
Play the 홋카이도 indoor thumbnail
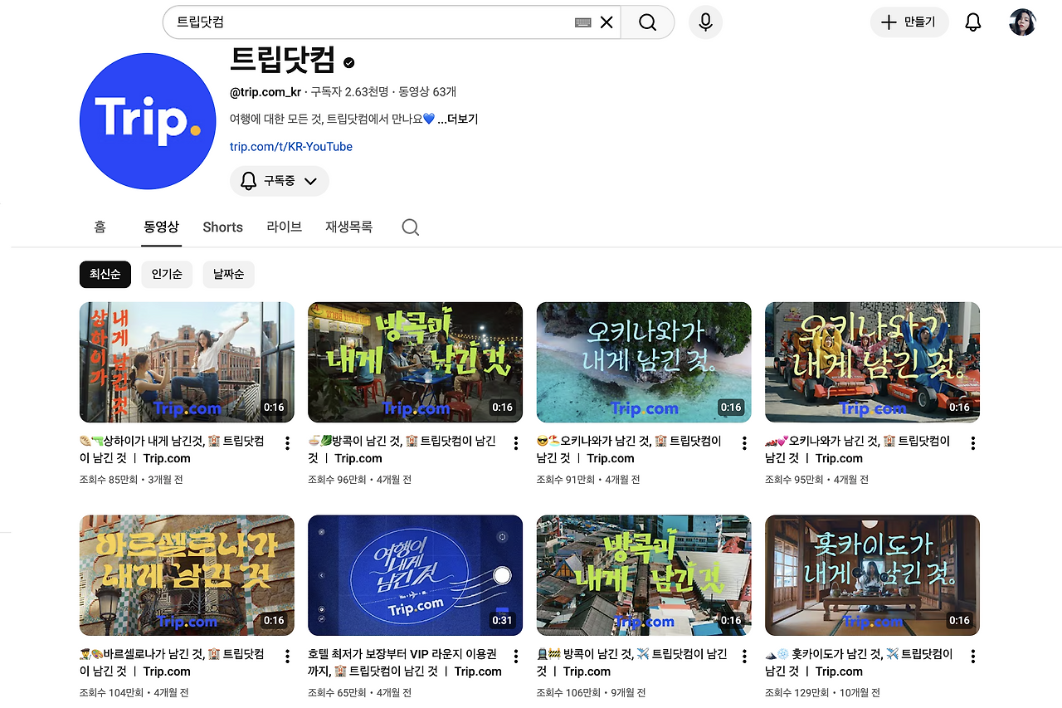click(872, 575)
